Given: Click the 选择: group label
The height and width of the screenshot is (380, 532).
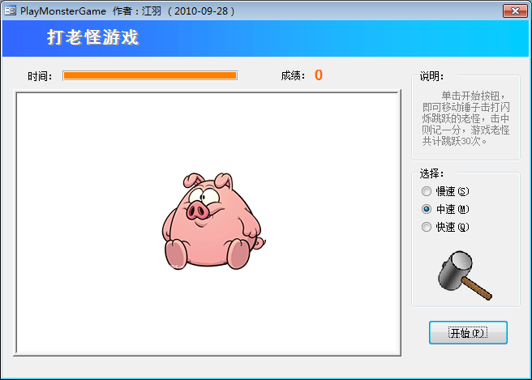Looking at the screenshot, I should click(431, 173).
